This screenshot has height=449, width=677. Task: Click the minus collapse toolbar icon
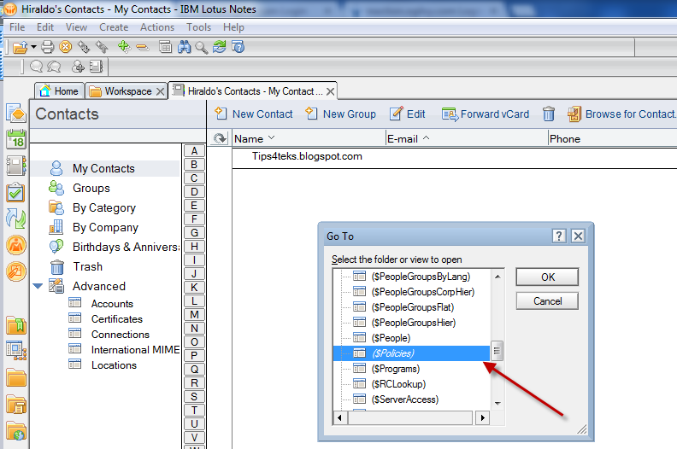[x=143, y=47]
